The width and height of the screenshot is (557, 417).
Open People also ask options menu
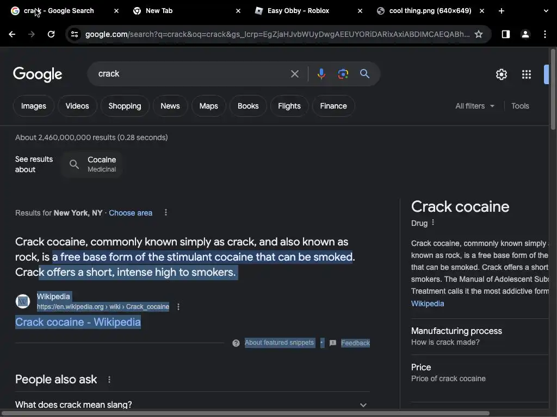click(x=109, y=380)
